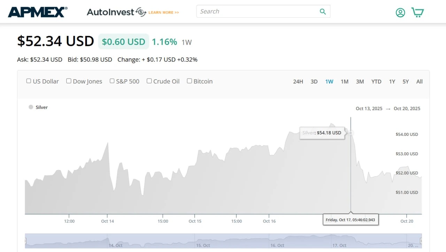
Task: Click the 17. Oct navigator label
Action: point(339,245)
